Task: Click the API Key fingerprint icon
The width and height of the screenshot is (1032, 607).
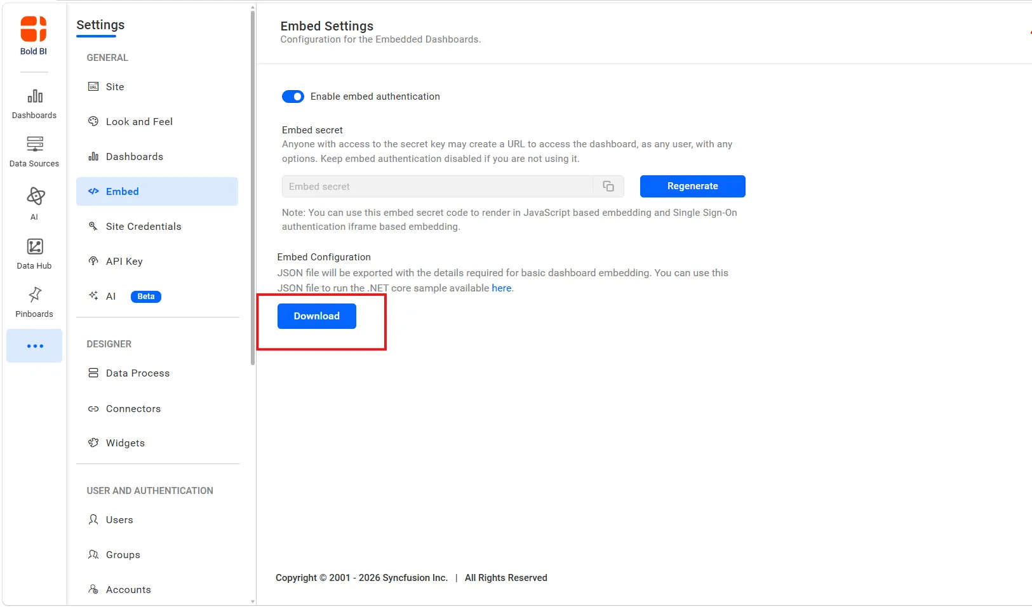Action: click(x=93, y=261)
